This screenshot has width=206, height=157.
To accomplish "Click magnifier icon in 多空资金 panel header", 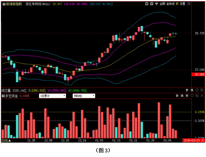I will click(x=197, y=96).
